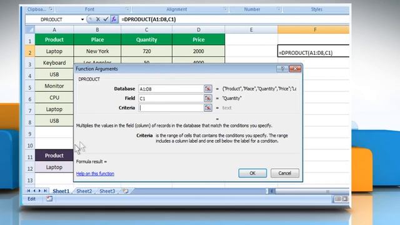Screen dimensions: 400x225
Task: Go to last sheet with tab navigation arrow
Action: (x=45, y=191)
